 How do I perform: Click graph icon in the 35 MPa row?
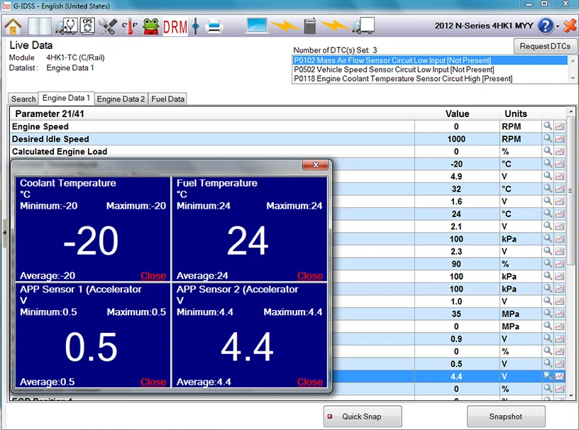[x=560, y=314]
